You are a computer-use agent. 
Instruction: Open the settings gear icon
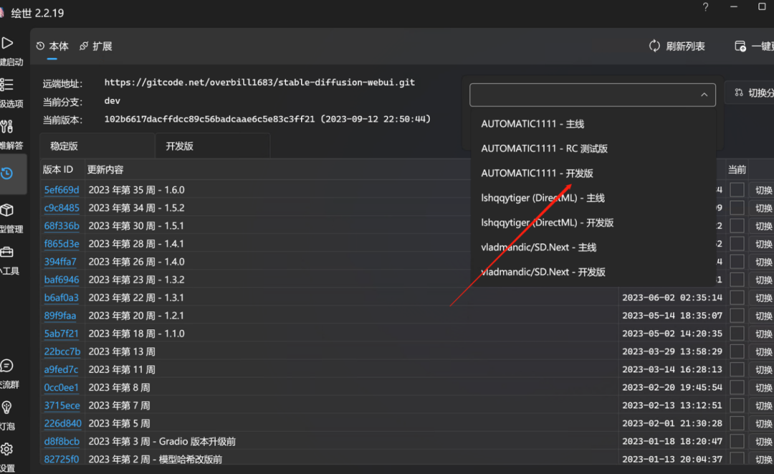tap(7, 450)
